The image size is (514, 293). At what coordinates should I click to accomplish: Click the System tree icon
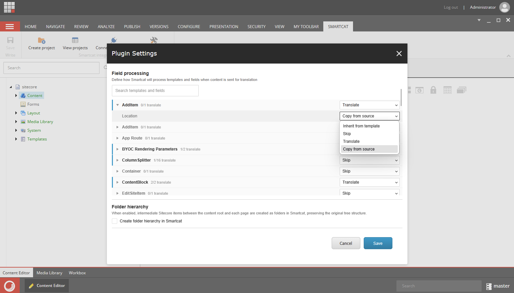click(23, 130)
